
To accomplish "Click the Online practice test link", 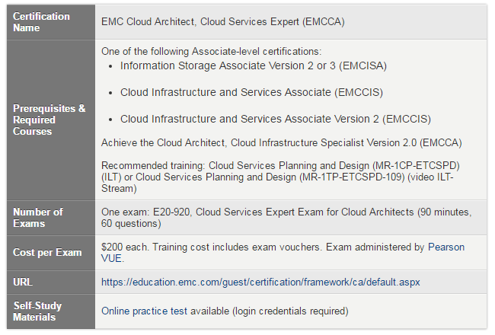I will tap(144, 311).
